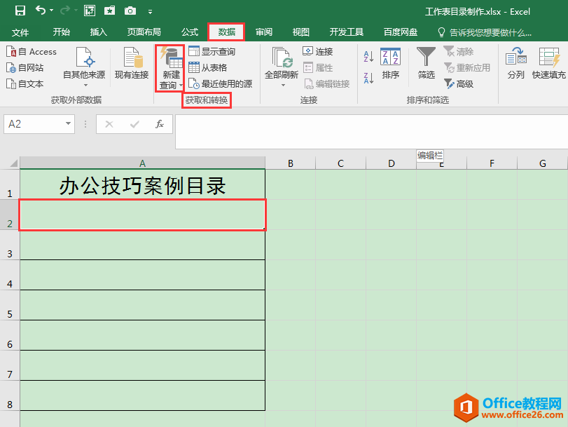Select row 3 header

click(x=10, y=245)
